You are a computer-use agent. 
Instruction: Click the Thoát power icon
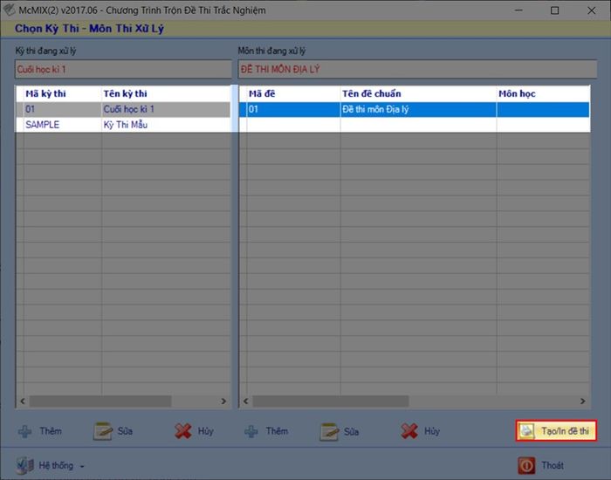click(x=526, y=465)
